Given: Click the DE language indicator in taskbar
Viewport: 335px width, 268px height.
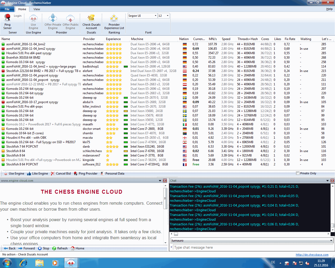Looking at the screenshot, I should click(x=273, y=262).
